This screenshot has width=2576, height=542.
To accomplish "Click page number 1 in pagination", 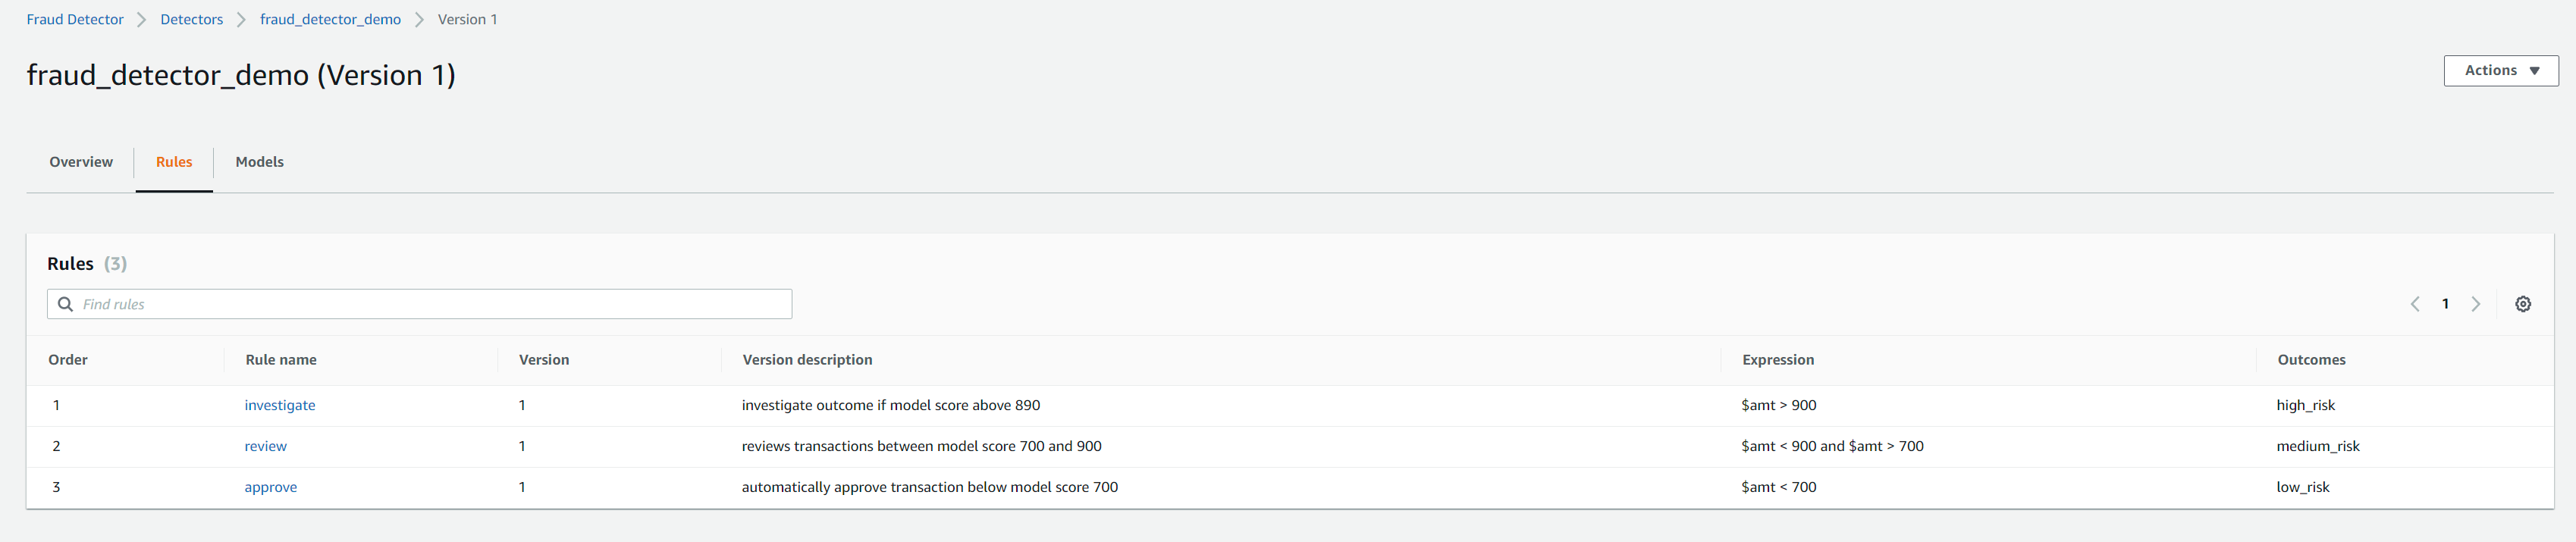I will (2445, 304).
